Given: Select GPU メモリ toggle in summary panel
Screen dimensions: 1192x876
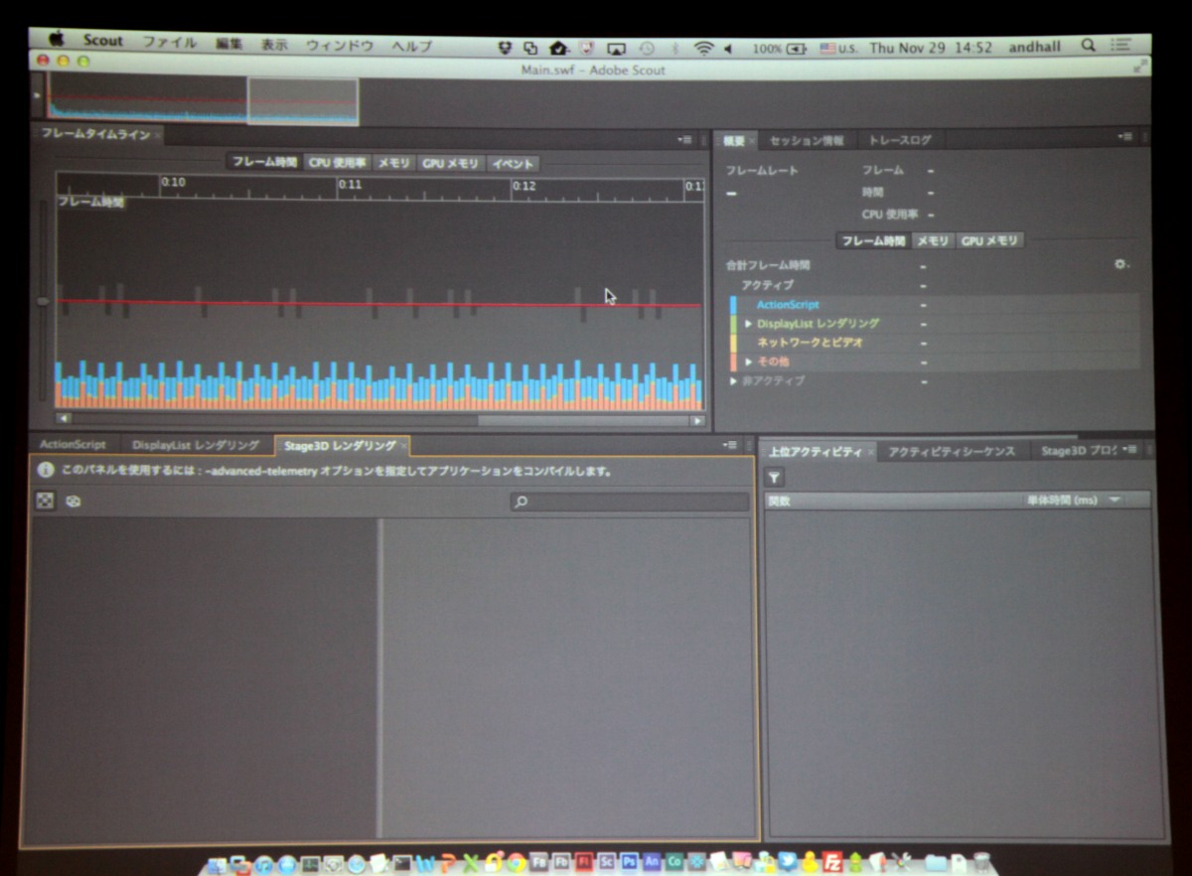Looking at the screenshot, I should click(x=989, y=240).
